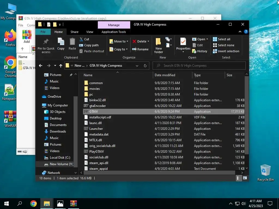The image size is (279, 209).
Task: Expand the Open button dropdown
Action: (207, 39)
